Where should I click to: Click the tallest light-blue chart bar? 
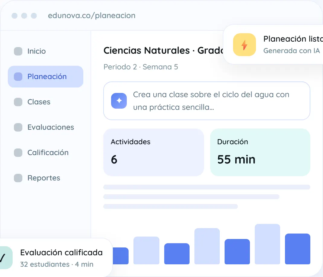tap(267, 244)
